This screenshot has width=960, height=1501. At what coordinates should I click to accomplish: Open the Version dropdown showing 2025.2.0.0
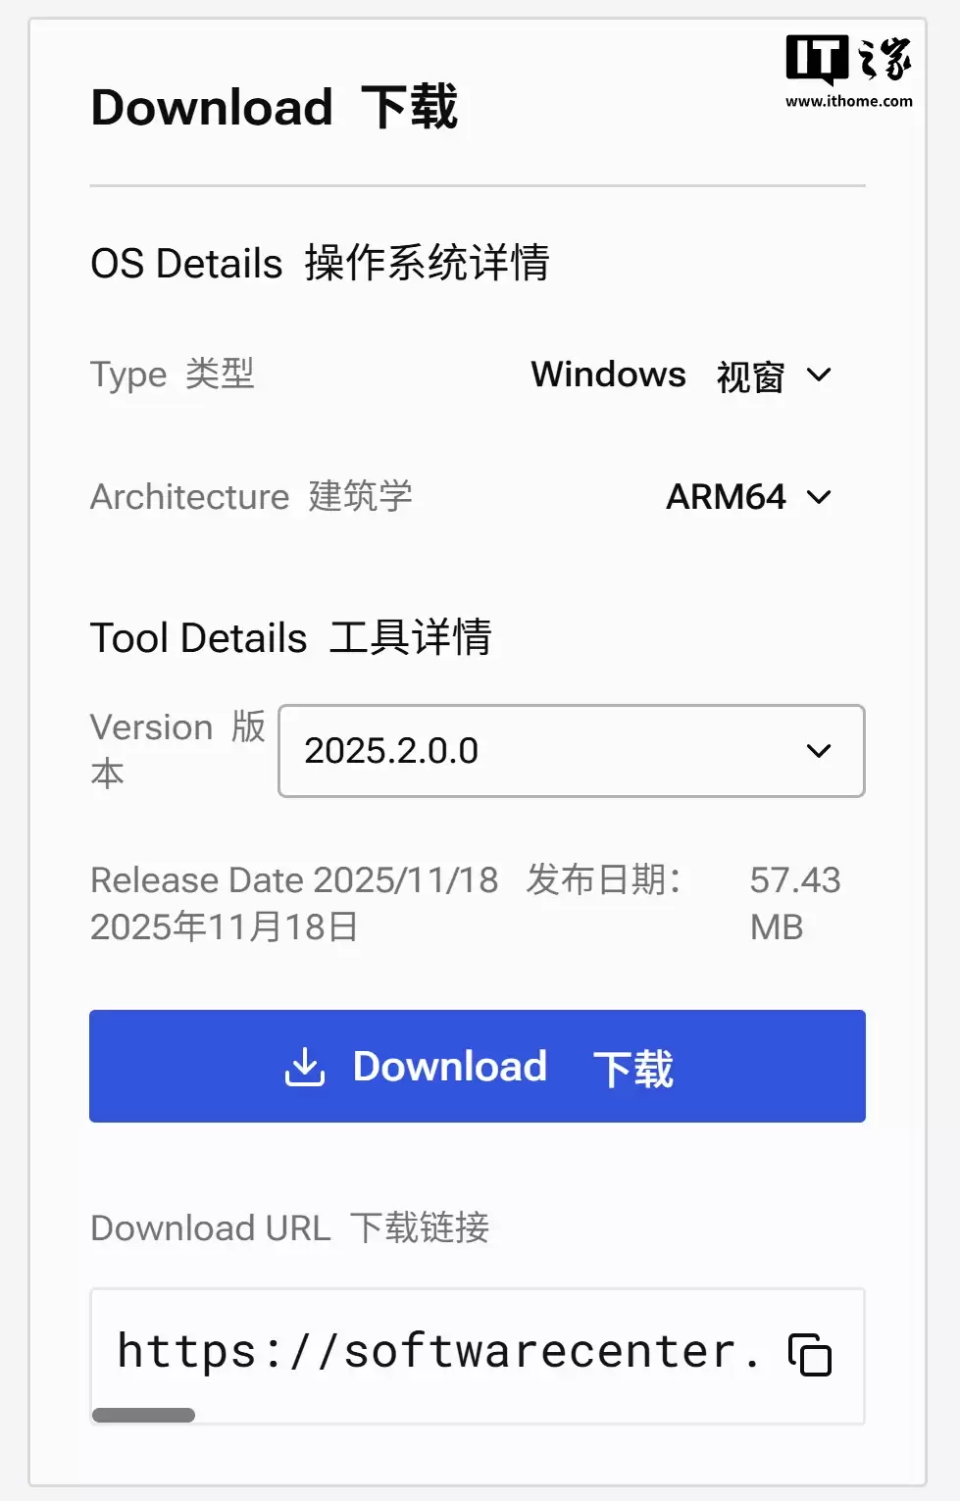pos(572,752)
